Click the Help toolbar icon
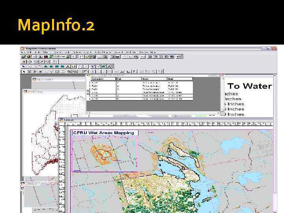The image size is (284, 213). pyautogui.click(x=179, y=57)
